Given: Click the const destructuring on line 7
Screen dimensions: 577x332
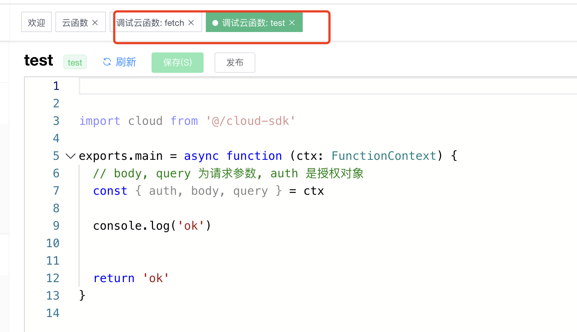Looking at the screenshot, I should [x=209, y=191].
